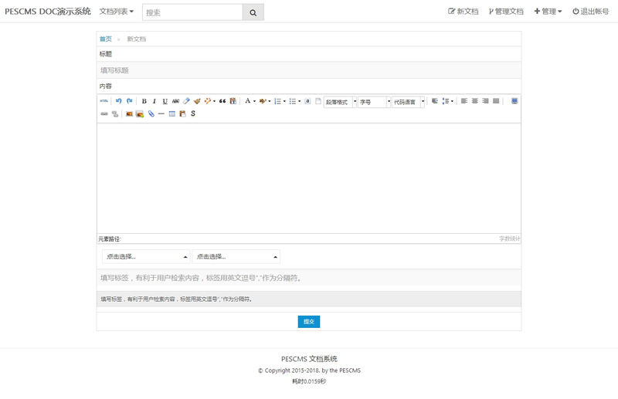Center align text

475,101
